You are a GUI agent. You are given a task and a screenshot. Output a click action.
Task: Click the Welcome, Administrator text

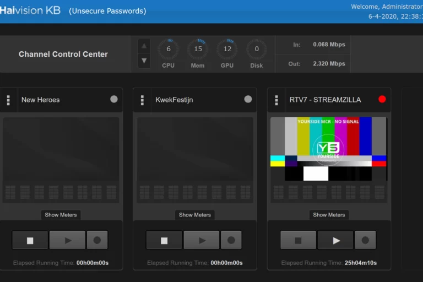coord(387,7)
